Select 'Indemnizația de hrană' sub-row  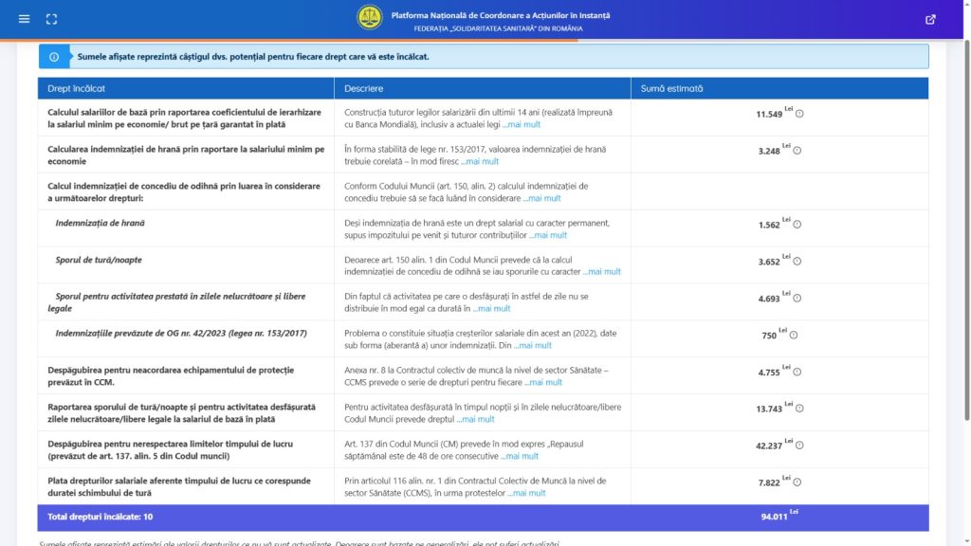100,223
